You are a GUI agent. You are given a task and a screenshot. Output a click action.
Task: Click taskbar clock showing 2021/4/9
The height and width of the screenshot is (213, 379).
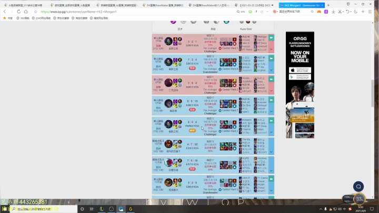pyautogui.click(x=361, y=209)
